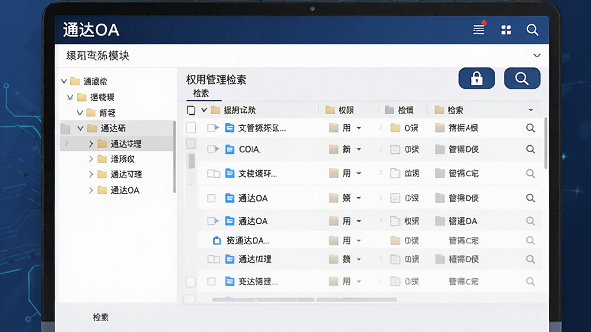Click the blue document icon beside COIA
The image size is (591, 332).
(x=230, y=149)
